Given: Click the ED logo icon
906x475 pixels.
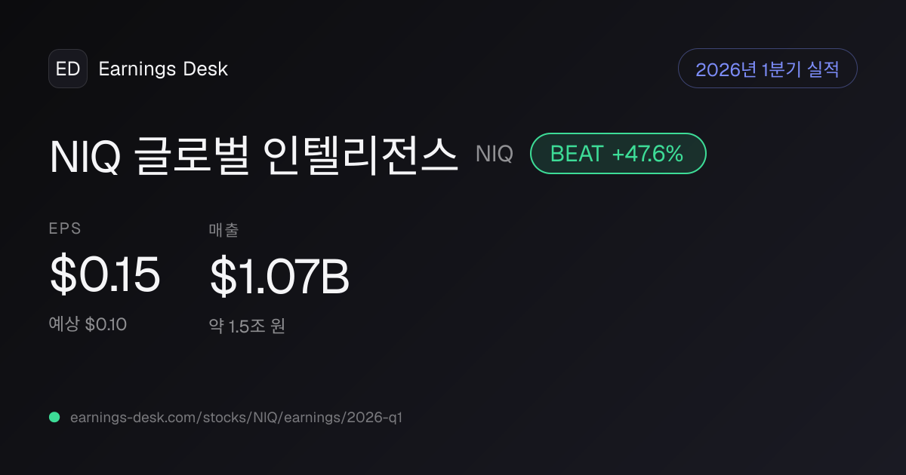Looking at the screenshot, I should click(68, 69).
